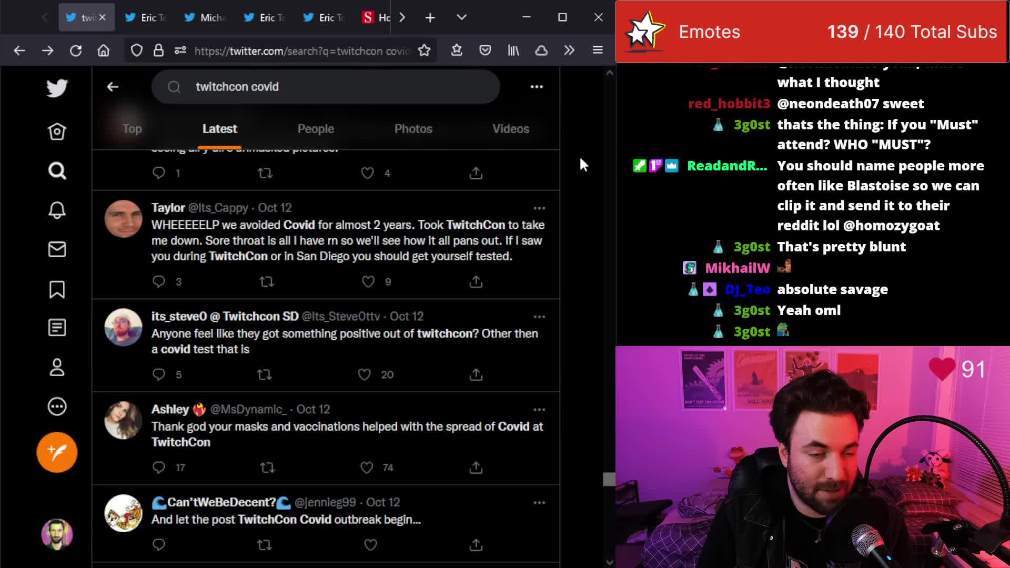Like its_steve0's tweet with 20 likes
This screenshot has width=1010, height=568.
click(x=364, y=374)
